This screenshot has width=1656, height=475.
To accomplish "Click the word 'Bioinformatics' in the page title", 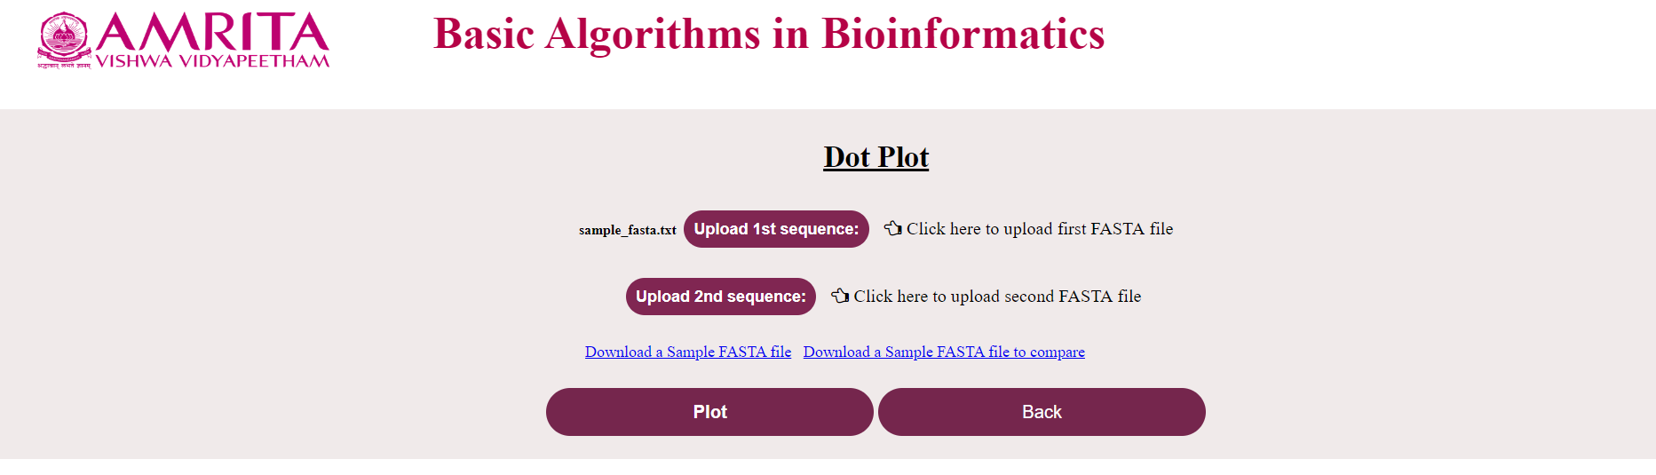I will (x=963, y=35).
